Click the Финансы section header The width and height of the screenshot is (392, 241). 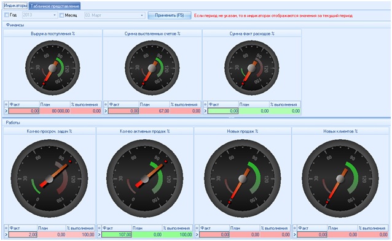(15, 25)
